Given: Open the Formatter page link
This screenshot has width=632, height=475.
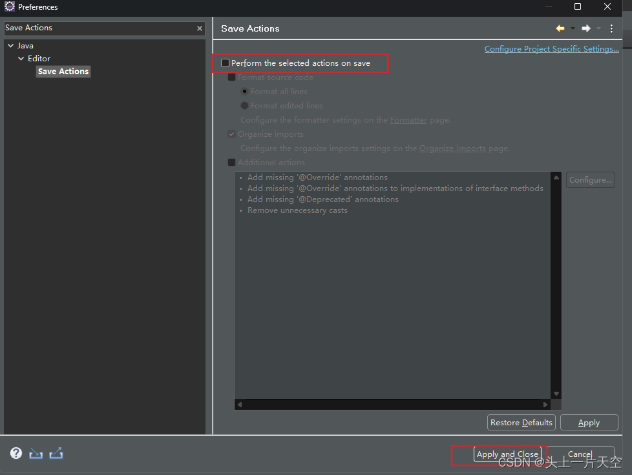Looking at the screenshot, I should [x=408, y=120].
